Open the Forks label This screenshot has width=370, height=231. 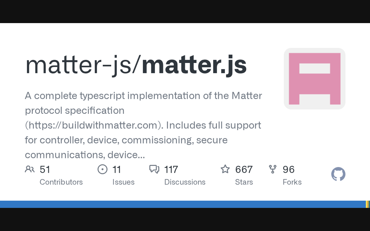292,182
